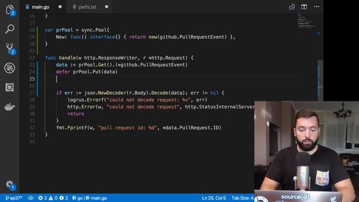
Task: Switch to the main.go tab
Action: click(x=40, y=7)
